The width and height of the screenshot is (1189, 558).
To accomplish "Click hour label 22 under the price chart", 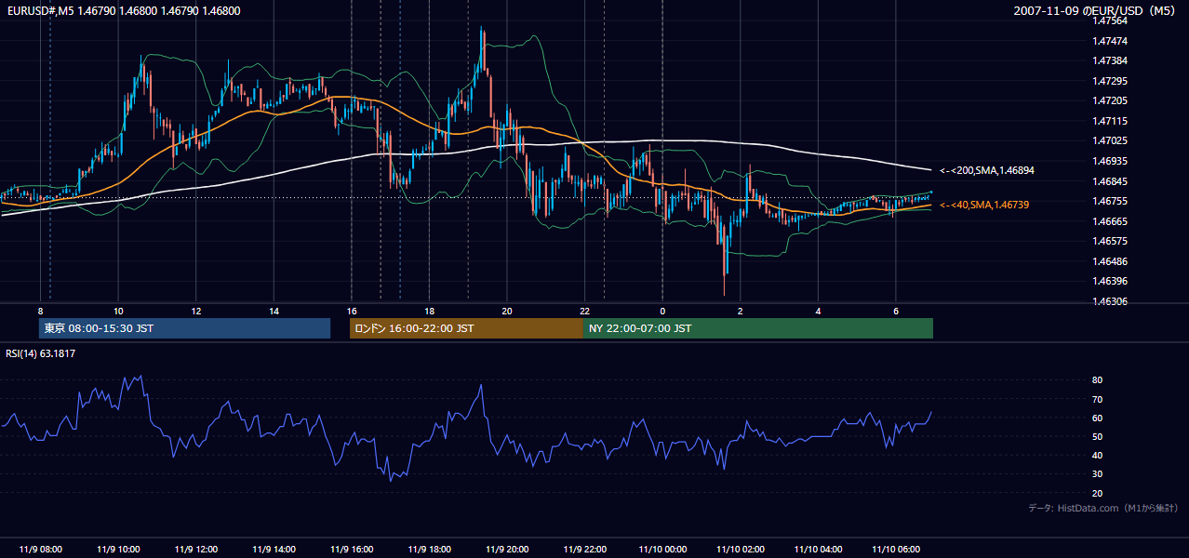I will click(584, 311).
